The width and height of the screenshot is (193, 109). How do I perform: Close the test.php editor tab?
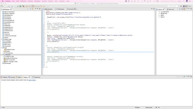[75, 9]
